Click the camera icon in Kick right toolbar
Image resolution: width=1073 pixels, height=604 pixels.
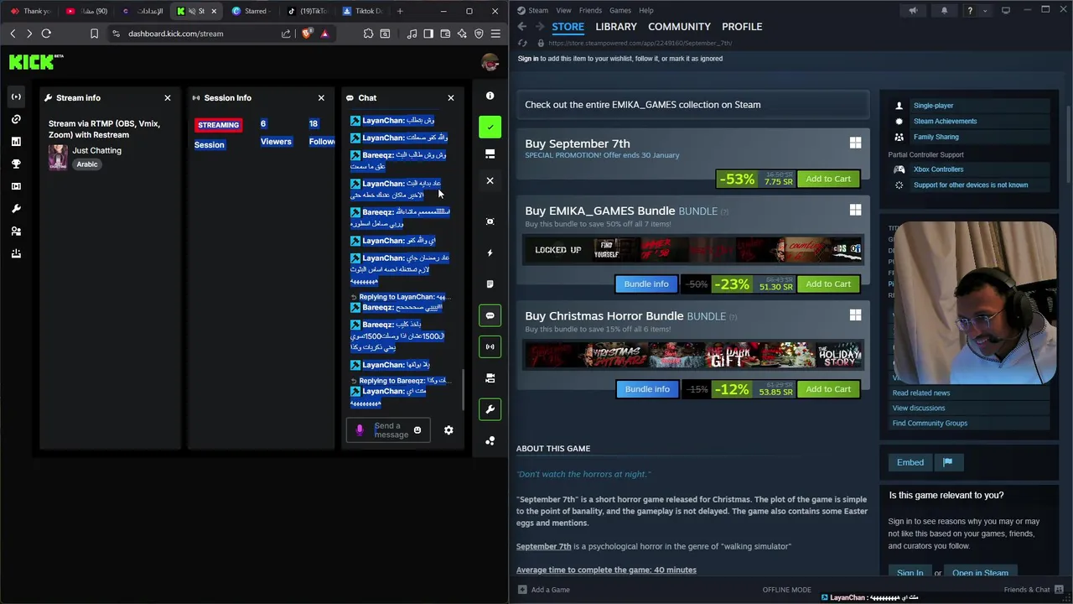[x=490, y=378]
